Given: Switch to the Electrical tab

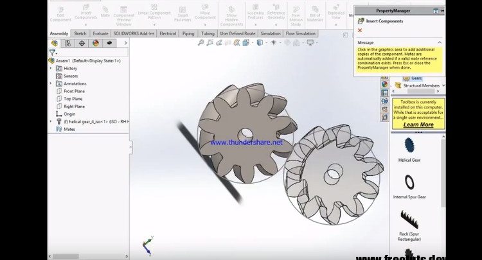Looking at the screenshot, I should [x=168, y=33].
